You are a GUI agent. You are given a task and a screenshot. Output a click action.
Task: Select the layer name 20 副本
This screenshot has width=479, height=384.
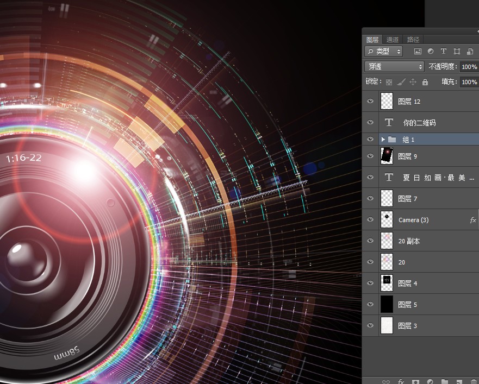point(409,241)
